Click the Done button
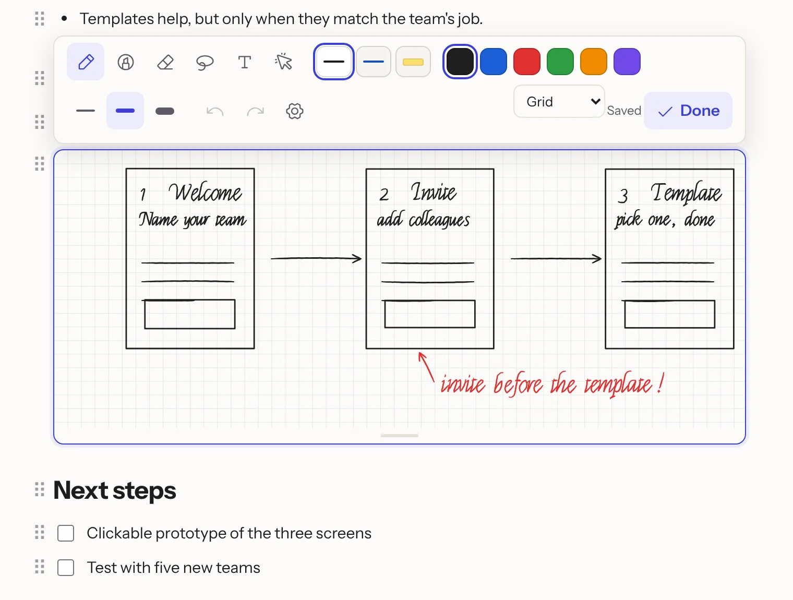 click(x=688, y=111)
